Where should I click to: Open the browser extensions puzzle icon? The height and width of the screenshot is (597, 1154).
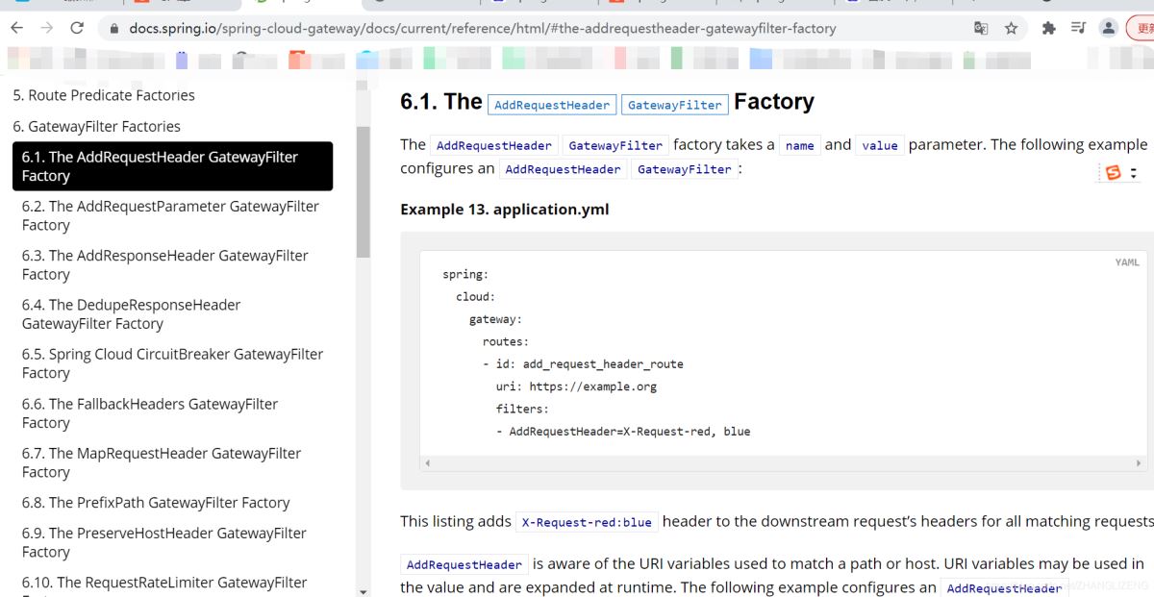tap(1049, 29)
